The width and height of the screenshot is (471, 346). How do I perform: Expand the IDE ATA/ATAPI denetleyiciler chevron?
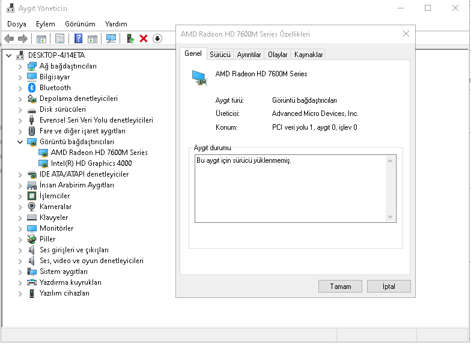(x=20, y=174)
